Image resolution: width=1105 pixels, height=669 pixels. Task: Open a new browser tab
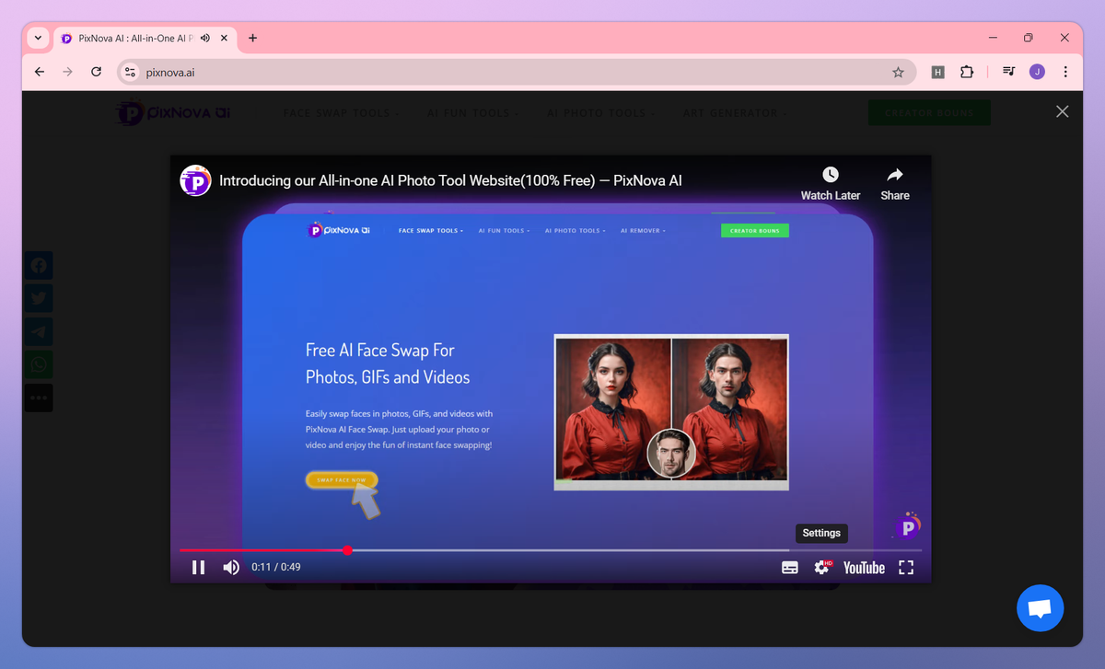click(x=252, y=39)
